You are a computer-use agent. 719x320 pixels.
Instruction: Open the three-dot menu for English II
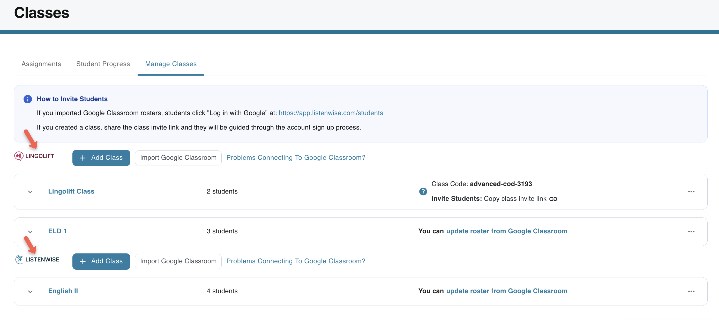[691, 291]
